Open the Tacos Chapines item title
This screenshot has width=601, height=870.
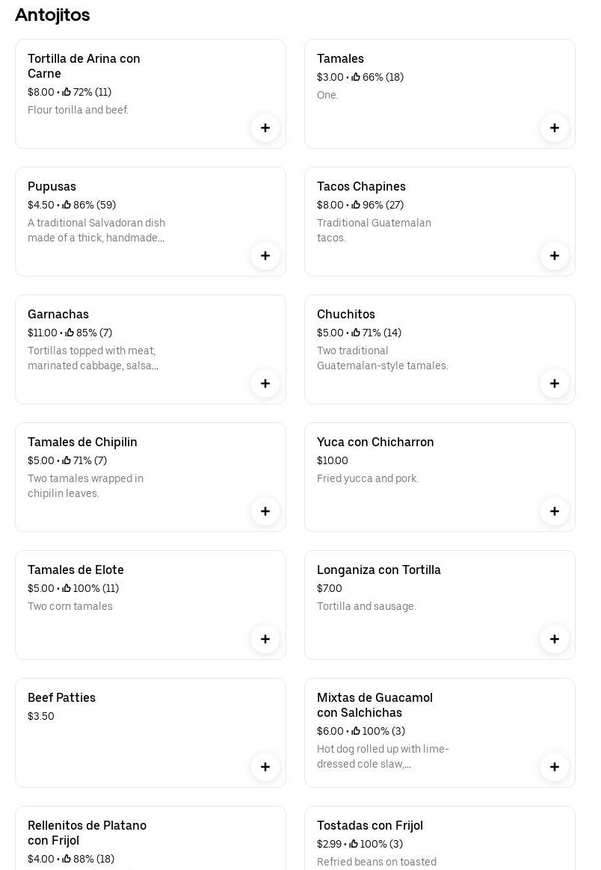361,187
